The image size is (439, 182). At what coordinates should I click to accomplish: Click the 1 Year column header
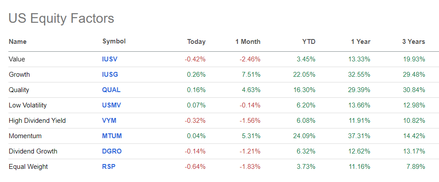click(x=360, y=42)
